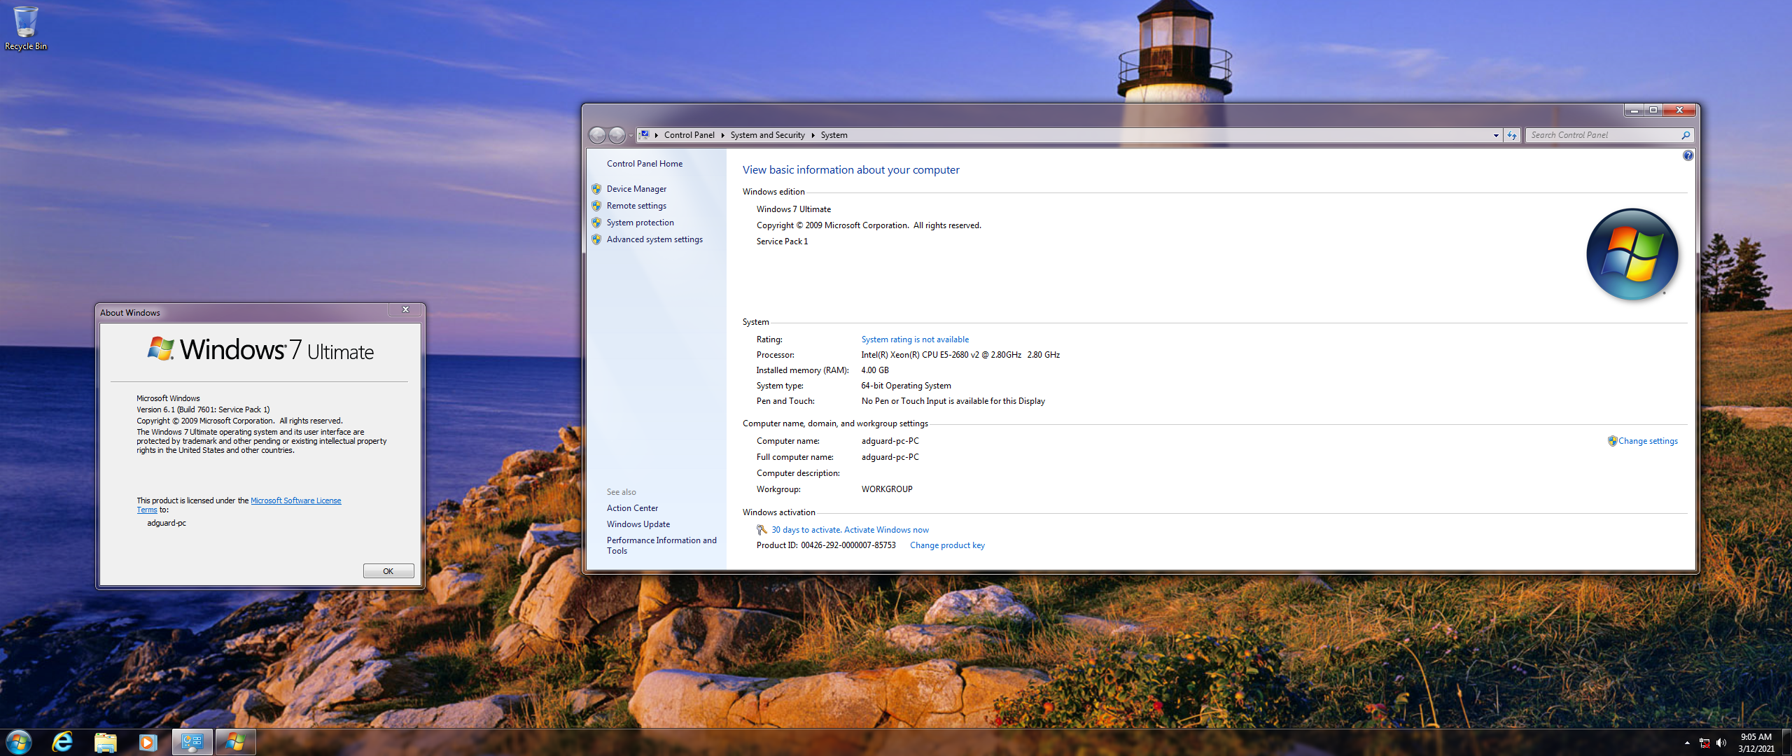1792x756 pixels.
Task: Open Remote settings link
Action: (x=636, y=206)
